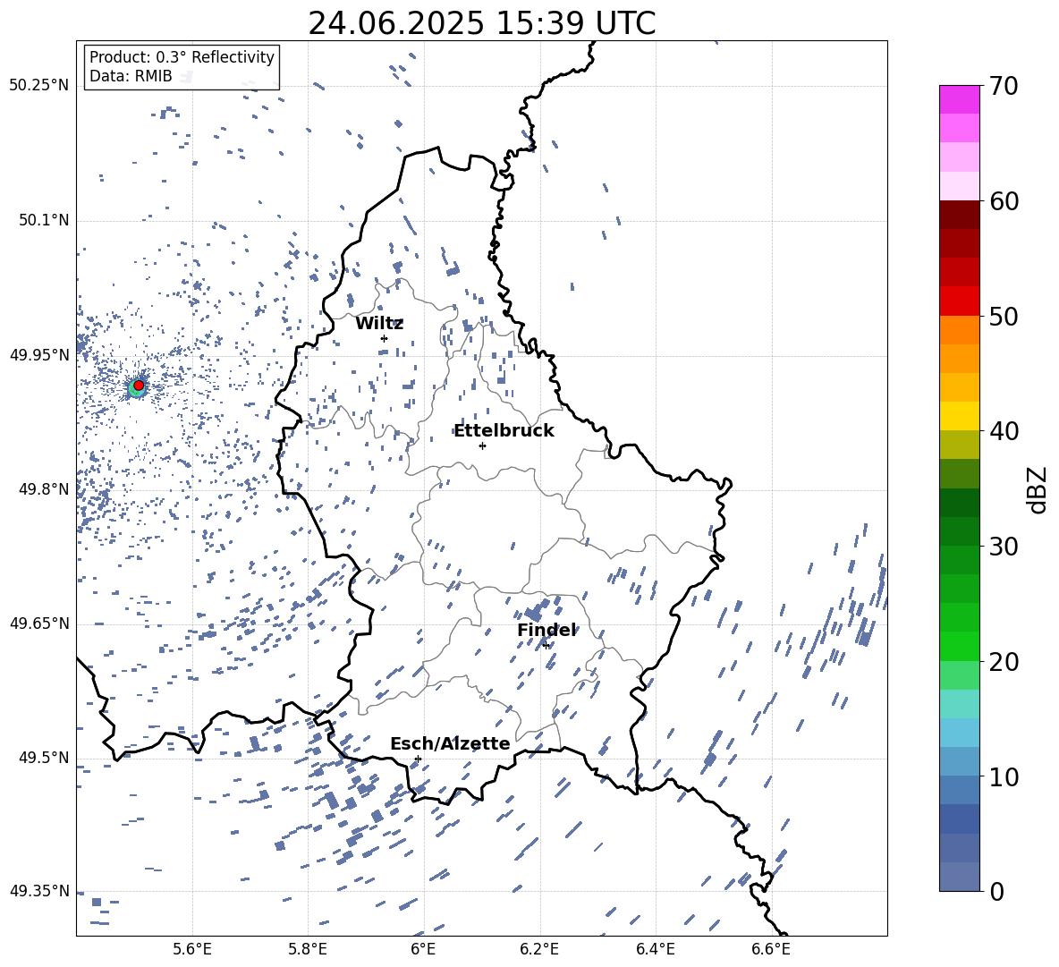Click colorbar tick label 60

(x=1003, y=201)
